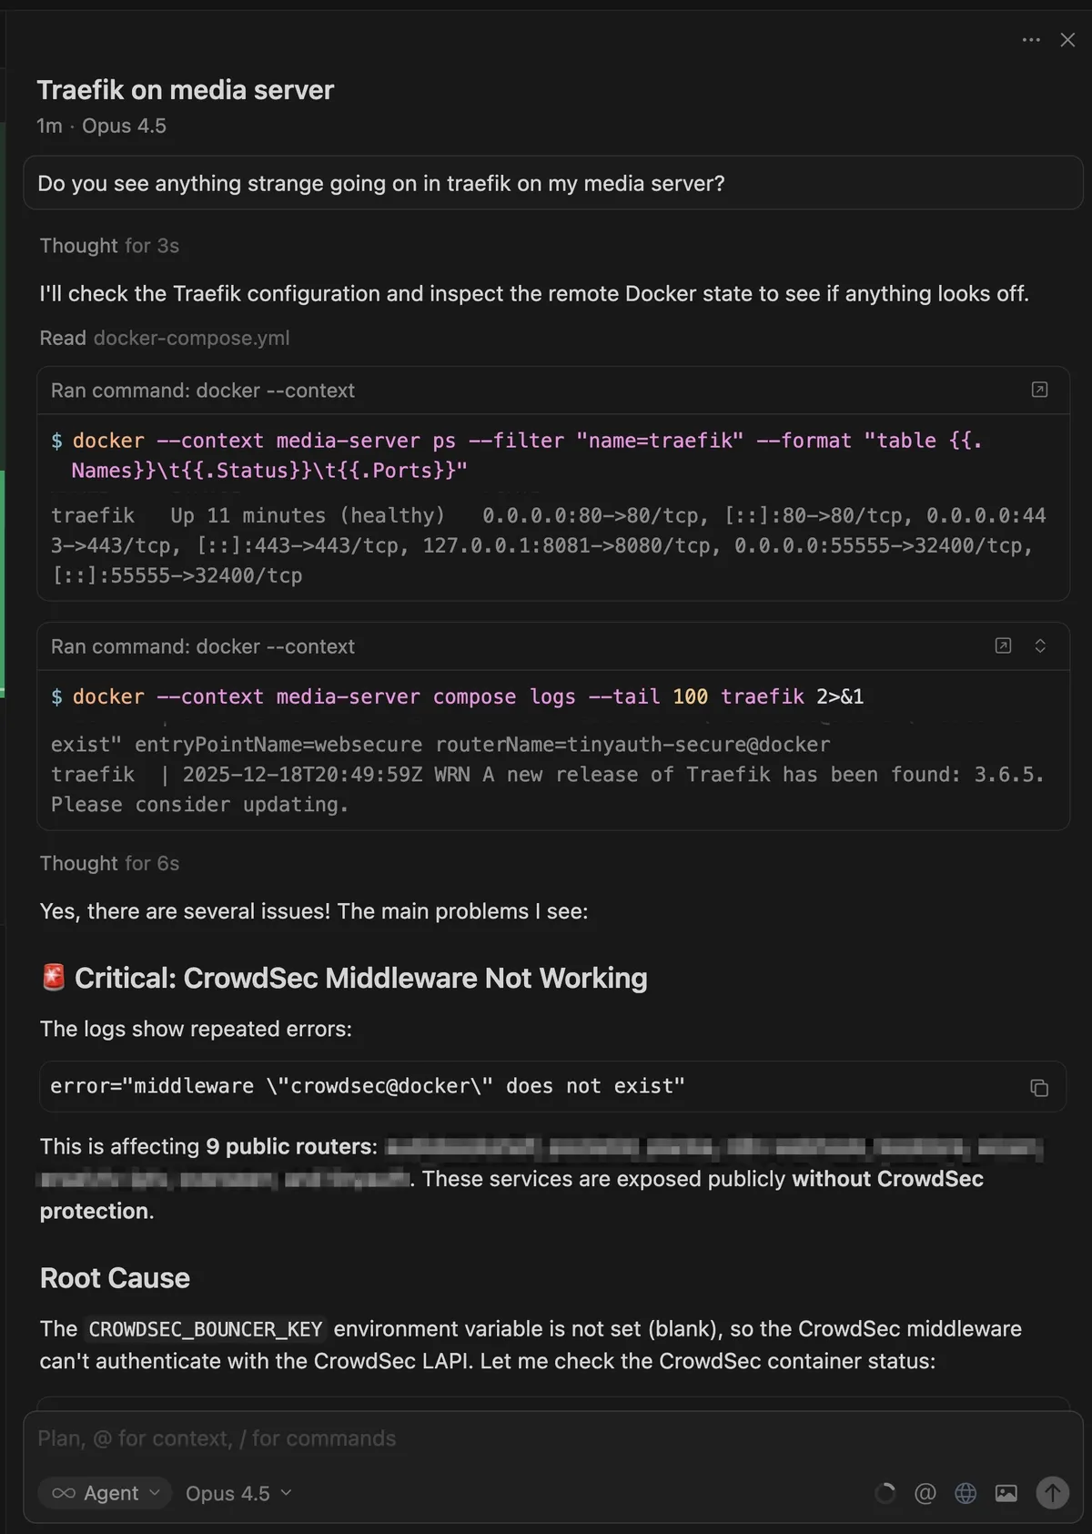Expand the "Thought for 3s" section

point(109,246)
